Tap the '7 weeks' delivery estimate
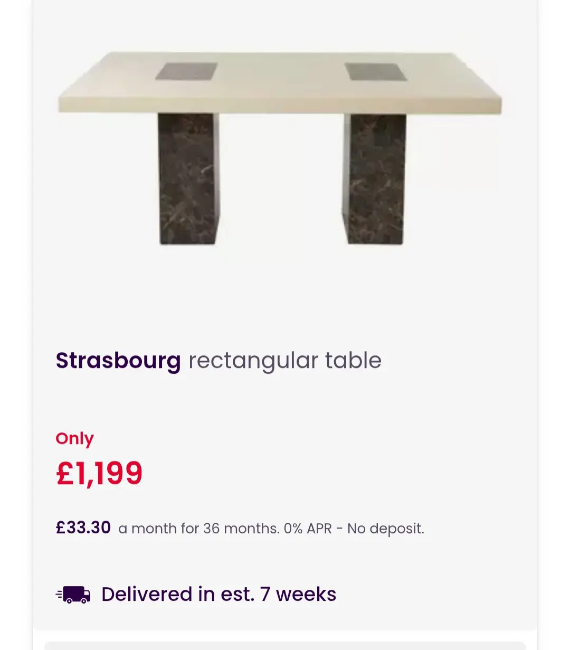570x650 pixels. coord(298,595)
